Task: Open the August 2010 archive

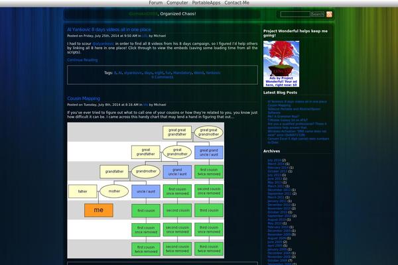Action: [277, 220]
